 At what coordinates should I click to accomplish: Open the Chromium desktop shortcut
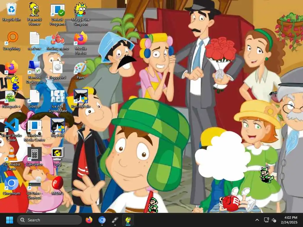(12, 186)
